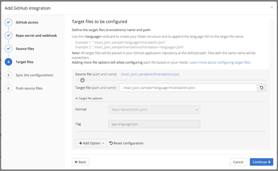Viewport: 278px width, 171px height.
Task: Click the reset target file path icon
Action: pos(261,88)
